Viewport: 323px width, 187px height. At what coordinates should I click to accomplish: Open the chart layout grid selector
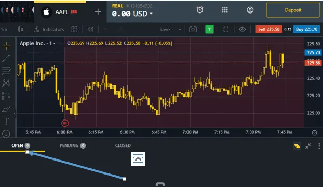[x=74, y=29]
